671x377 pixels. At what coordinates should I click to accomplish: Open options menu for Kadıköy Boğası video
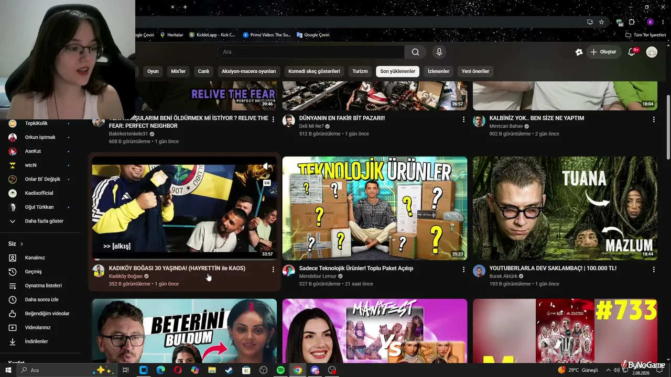tap(273, 269)
